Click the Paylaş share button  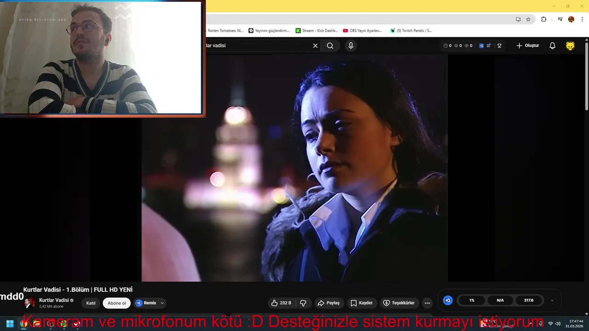329,303
